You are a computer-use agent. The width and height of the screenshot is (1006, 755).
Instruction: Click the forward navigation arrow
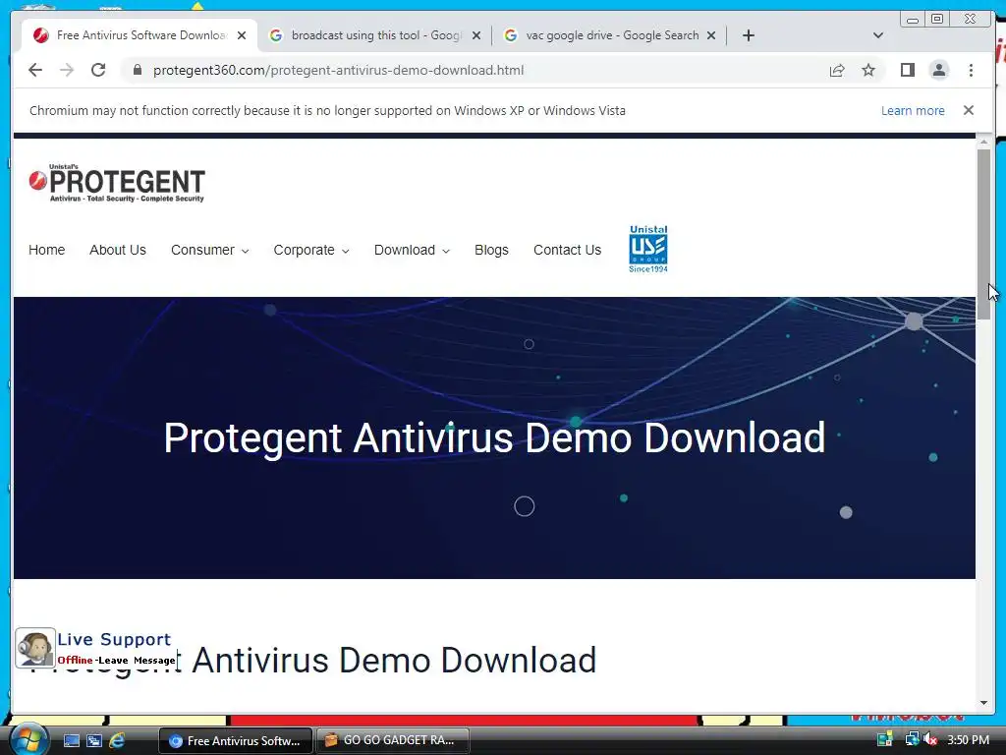click(67, 70)
